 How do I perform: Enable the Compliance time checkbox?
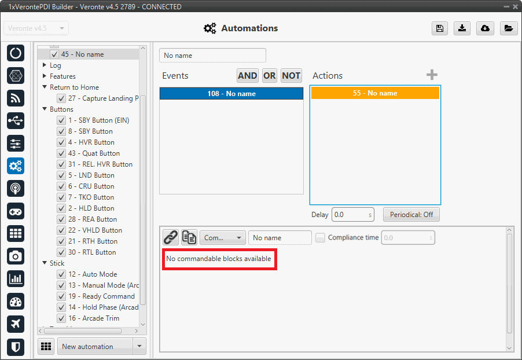point(320,237)
